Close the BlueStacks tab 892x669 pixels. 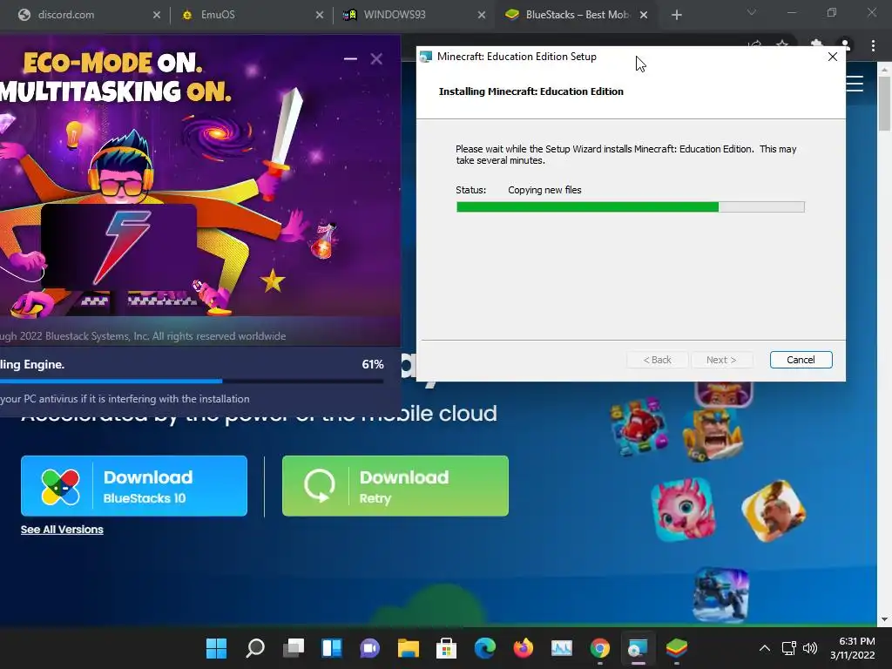pos(644,16)
